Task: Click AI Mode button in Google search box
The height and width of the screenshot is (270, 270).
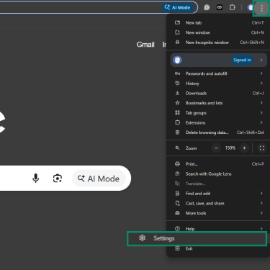Action: coord(99,179)
